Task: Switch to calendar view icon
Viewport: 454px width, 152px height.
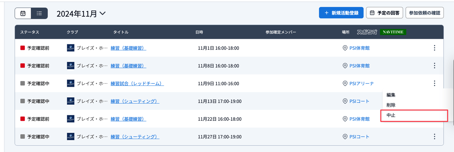Action: [23, 13]
